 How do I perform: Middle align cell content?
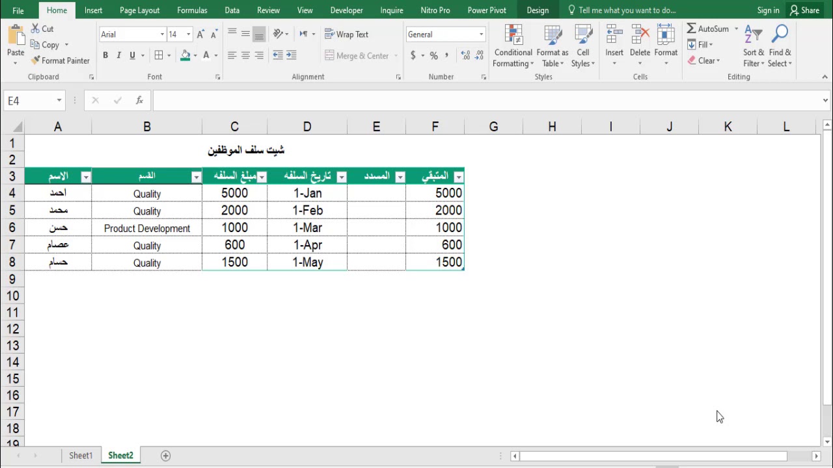[x=245, y=34]
